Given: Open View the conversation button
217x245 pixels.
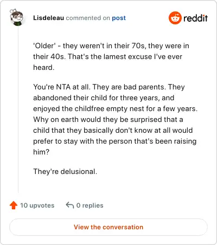Looking at the screenshot, I should (108, 227).
